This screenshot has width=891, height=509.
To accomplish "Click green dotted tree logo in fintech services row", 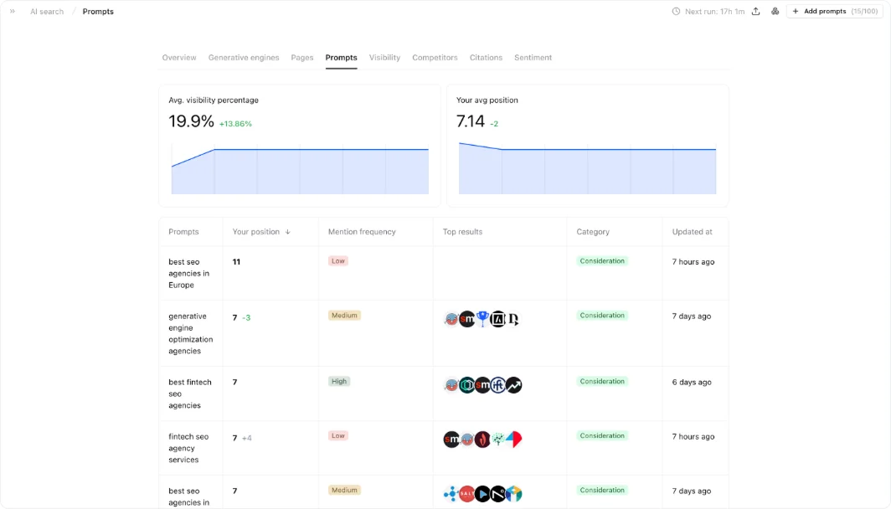I will [x=497, y=440].
